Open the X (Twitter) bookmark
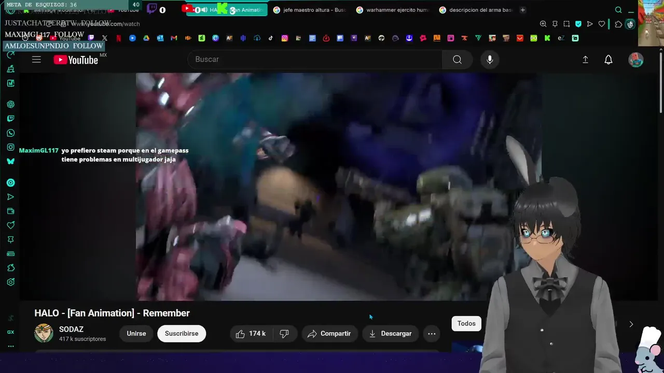Viewport: 664px width, 373px height. coord(105,38)
